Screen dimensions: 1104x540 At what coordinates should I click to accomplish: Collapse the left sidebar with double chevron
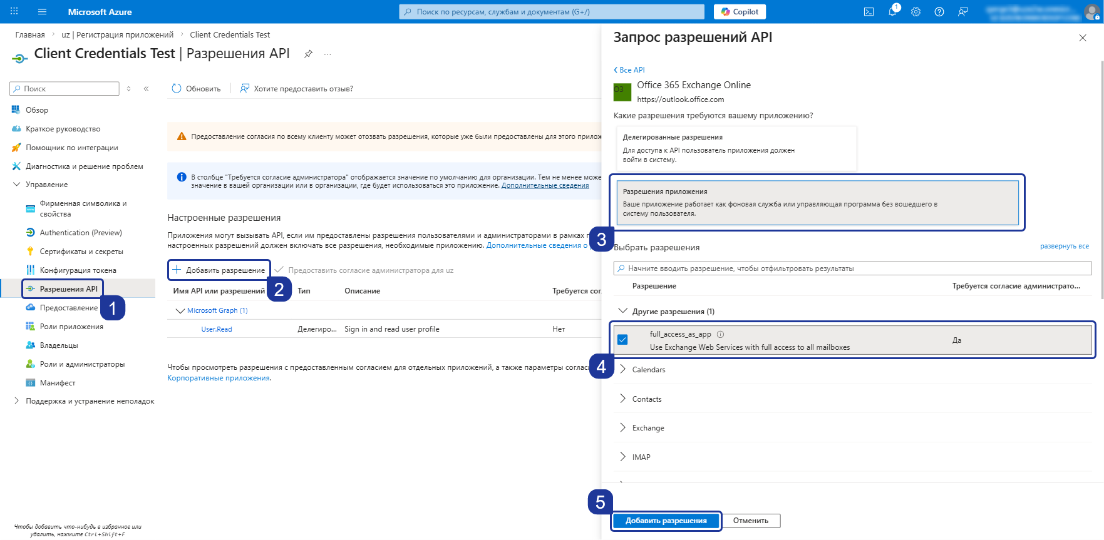(x=146, y=89)
